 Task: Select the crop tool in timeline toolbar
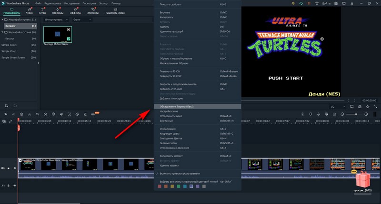(x=38, y=114)
